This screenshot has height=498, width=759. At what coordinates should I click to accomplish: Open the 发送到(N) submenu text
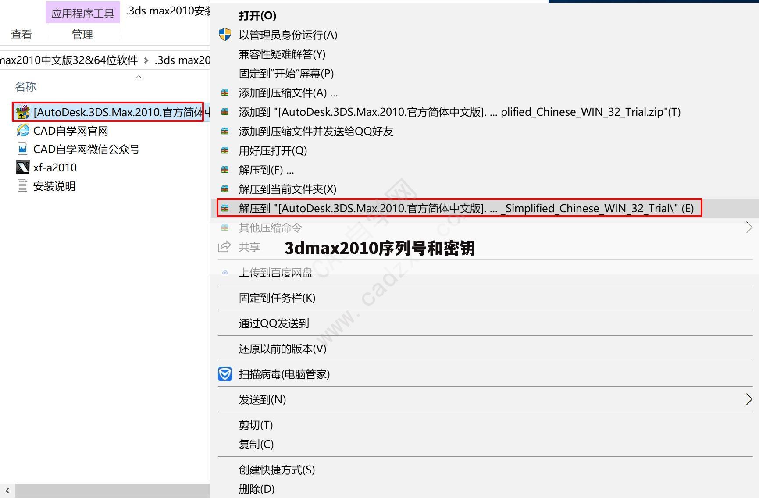click(x=262, y=400)
